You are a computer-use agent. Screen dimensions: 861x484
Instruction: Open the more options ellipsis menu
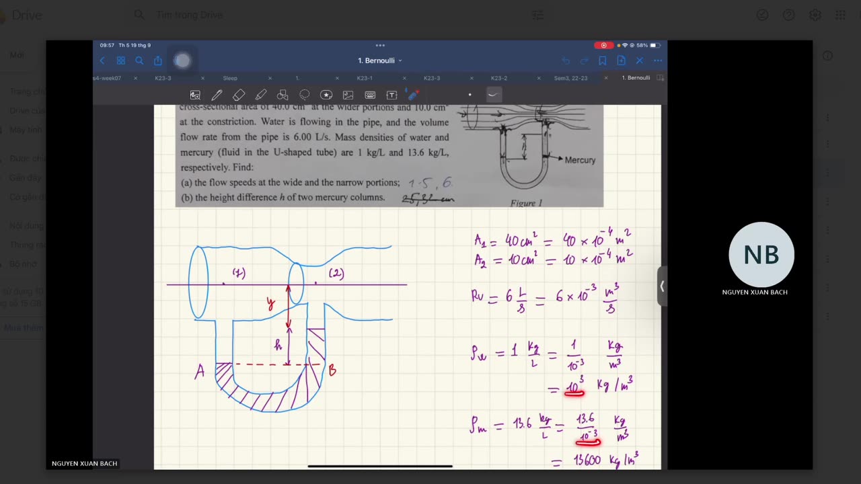click(x=658, y=61)
